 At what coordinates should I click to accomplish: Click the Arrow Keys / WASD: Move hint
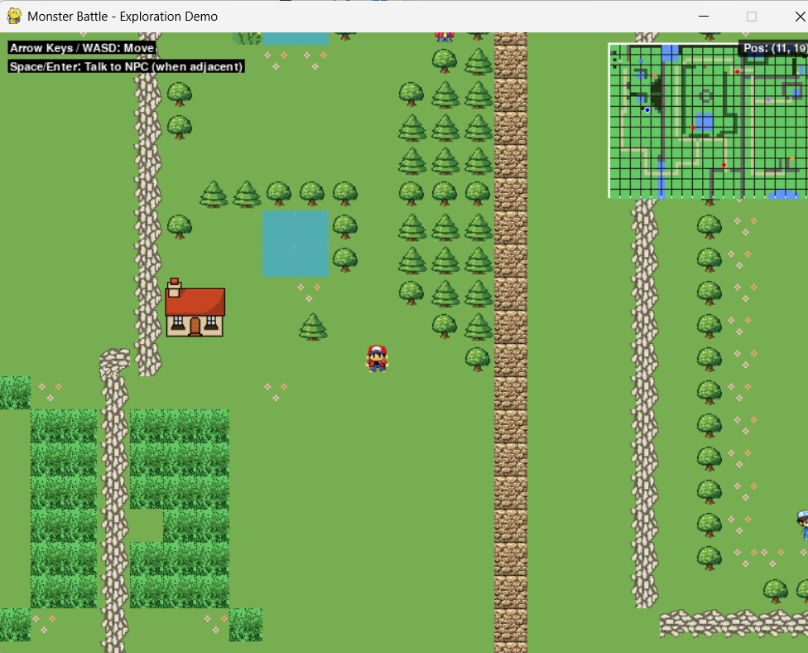(82, 48)
